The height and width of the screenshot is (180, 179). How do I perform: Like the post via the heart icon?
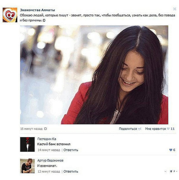168,129
